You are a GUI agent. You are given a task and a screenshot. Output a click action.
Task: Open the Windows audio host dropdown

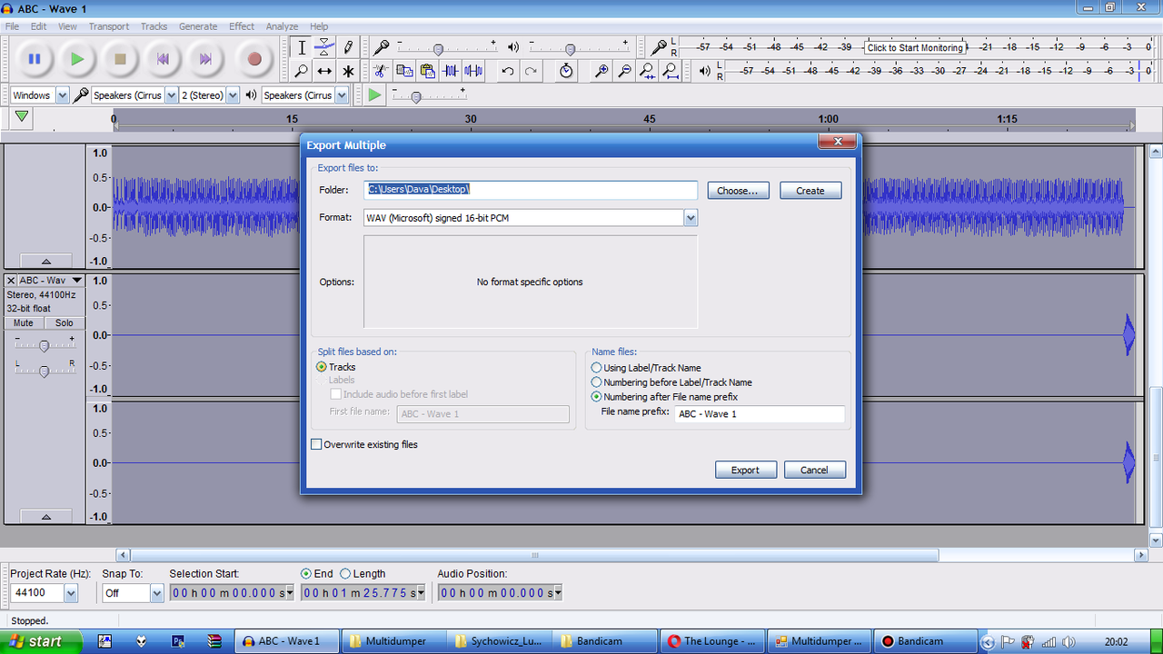coord(63,95)
